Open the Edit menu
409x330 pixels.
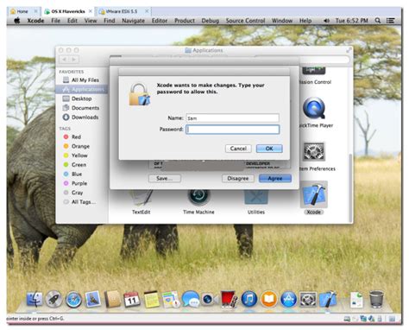[x=72, y=21]
